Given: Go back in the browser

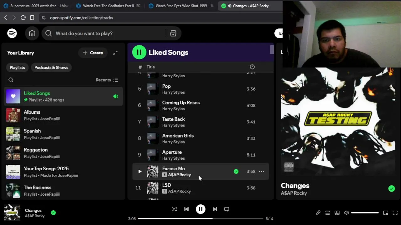Looking at the screenshot, I should pos(6,18).
